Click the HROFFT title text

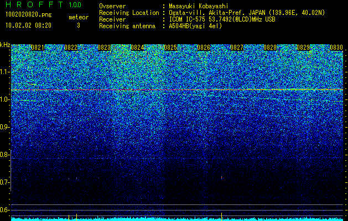tap(34, 4)
